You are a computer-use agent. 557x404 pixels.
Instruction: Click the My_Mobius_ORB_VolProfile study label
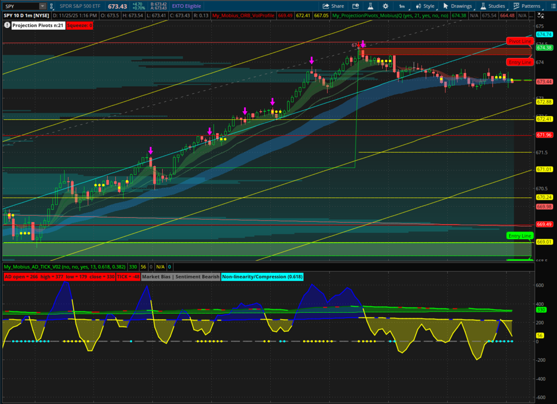click(x=243, y=15)
